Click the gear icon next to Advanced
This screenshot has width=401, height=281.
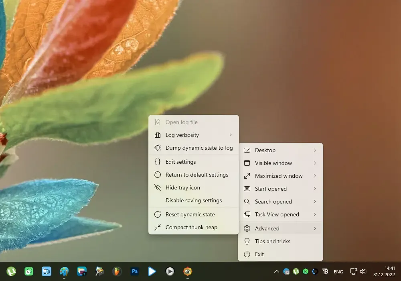tap(247, 228)
